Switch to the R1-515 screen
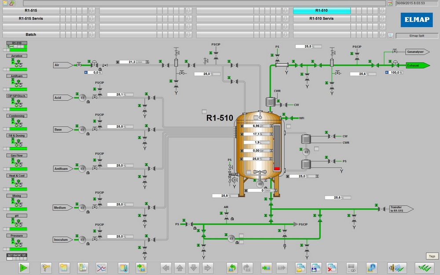Image resolution: width=440 pixels, height=275 pixels. (31, 11)
